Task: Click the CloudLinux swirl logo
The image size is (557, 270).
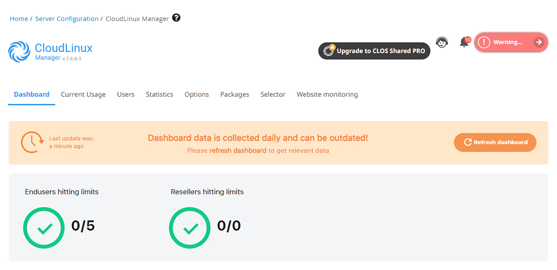Action: (x=19, y=52)
